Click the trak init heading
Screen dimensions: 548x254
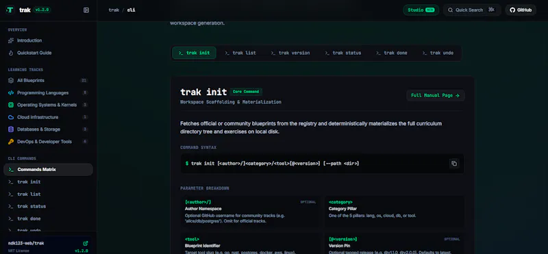pyautogui.click(x=203, y=92)
